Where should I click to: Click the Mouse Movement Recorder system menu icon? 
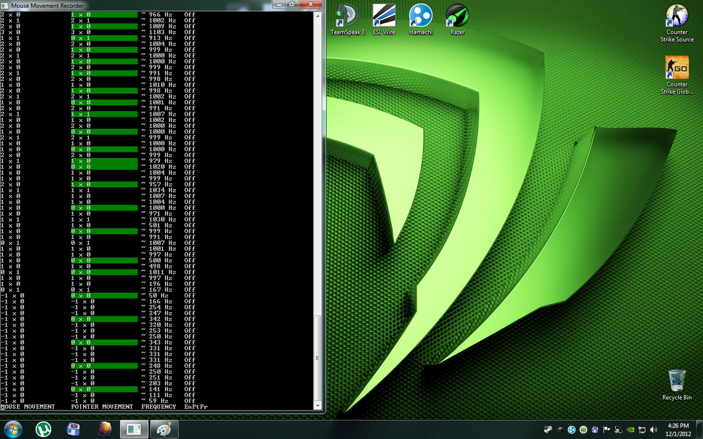[x=4, y=5]
